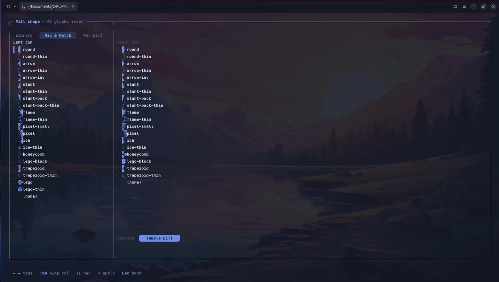Select the right cap honeycomb glyph icon

[124, 154]
